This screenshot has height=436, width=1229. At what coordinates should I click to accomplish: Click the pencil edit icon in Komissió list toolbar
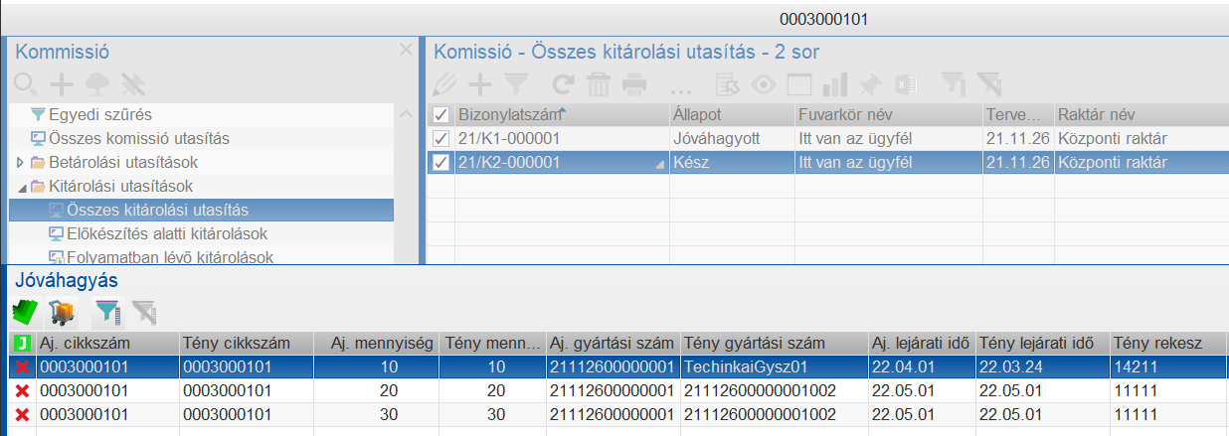(x=445, y=83)
